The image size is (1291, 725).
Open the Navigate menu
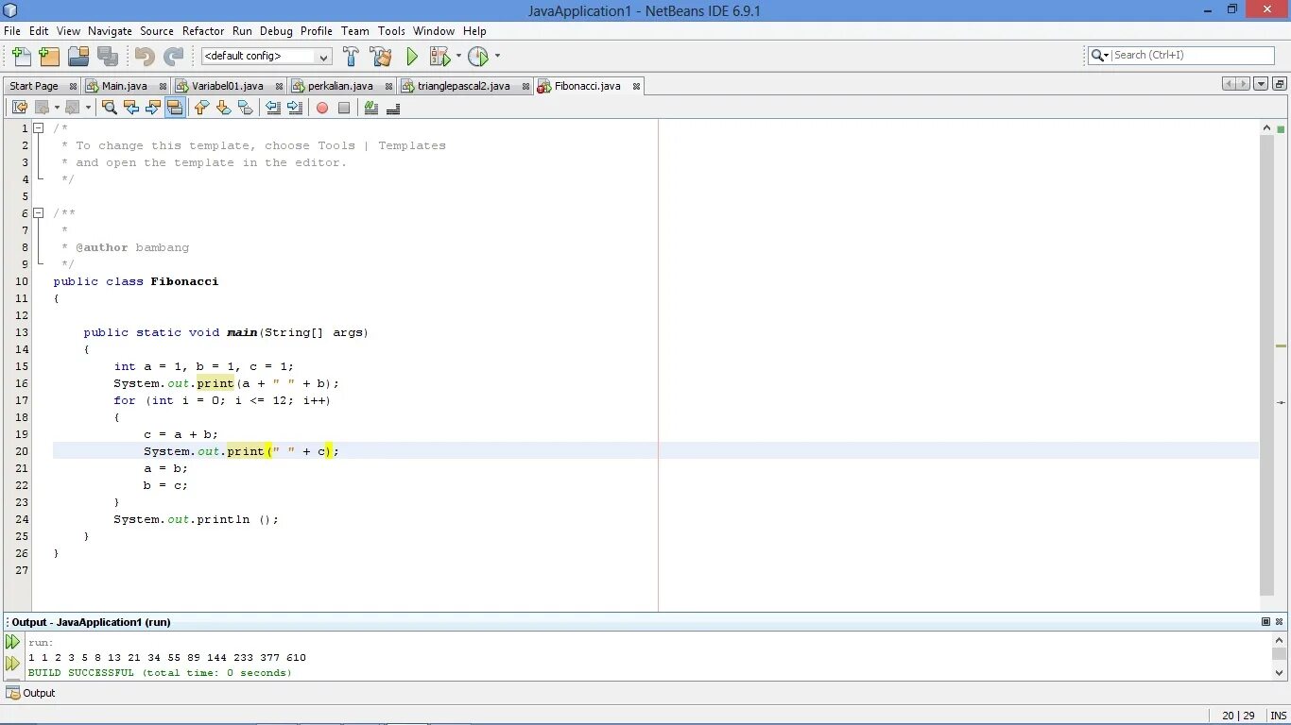tap(111, 30)
